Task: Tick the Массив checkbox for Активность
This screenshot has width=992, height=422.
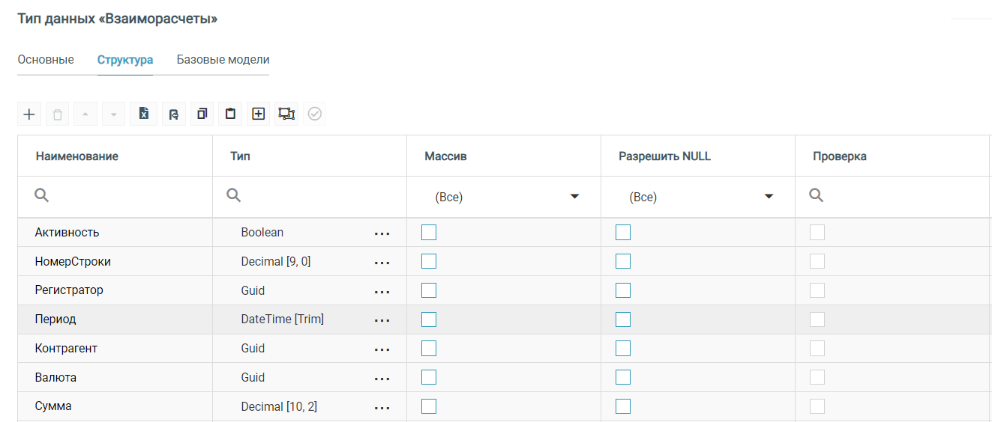Action: [429, 233]
